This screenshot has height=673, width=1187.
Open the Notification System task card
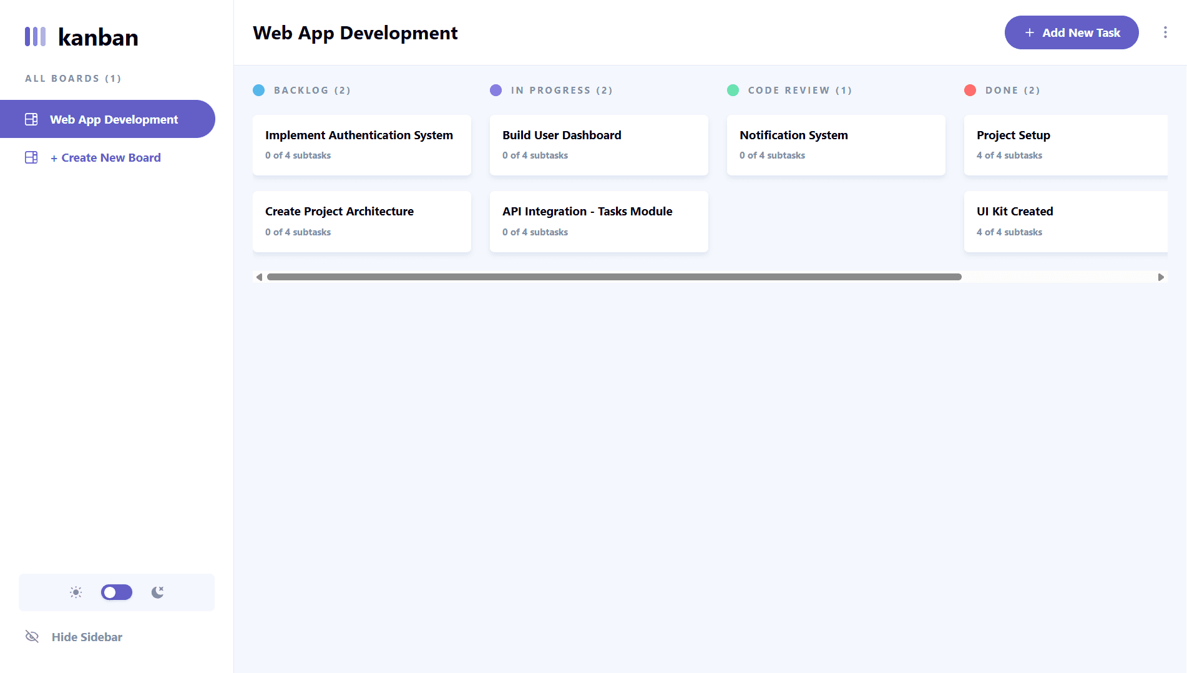(x=836, y=145)
